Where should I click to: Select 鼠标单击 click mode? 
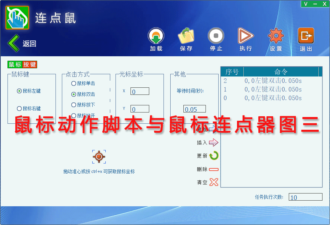pyautogui.click(x=73, y=84)
